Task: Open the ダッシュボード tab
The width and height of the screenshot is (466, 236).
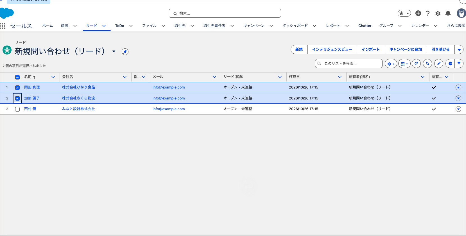Action: [295, 26]
